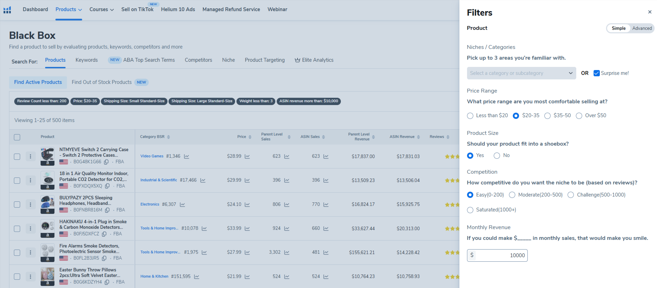This screenshot has height=288, width=657.
Task: Switch to the Keywords search tab
Action: [87, 60]
